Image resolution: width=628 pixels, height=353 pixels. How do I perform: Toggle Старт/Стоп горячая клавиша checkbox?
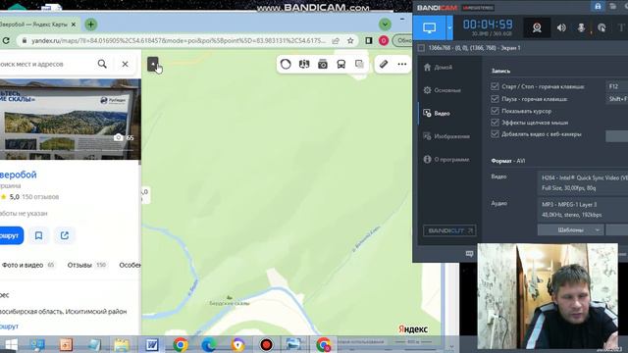pyautogui.click(x=495, y=86)
